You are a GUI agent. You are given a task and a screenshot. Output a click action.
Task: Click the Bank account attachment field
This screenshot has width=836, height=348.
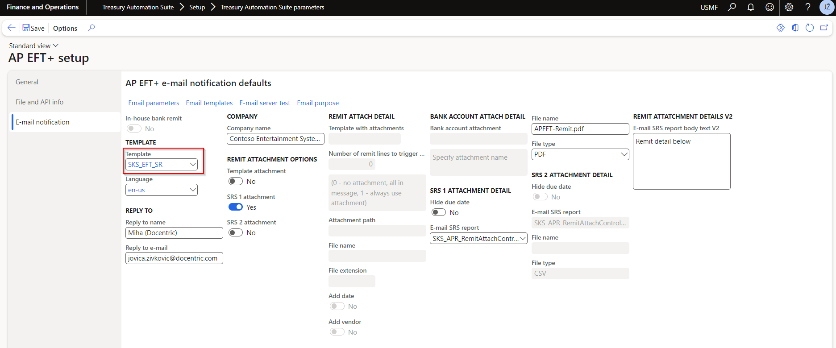click(478, 139)
